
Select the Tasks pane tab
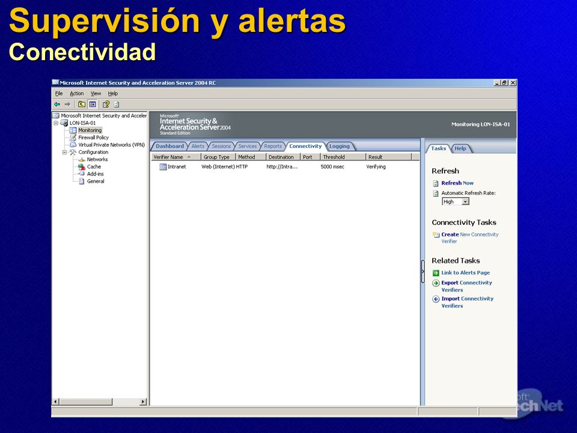point(438,149)
